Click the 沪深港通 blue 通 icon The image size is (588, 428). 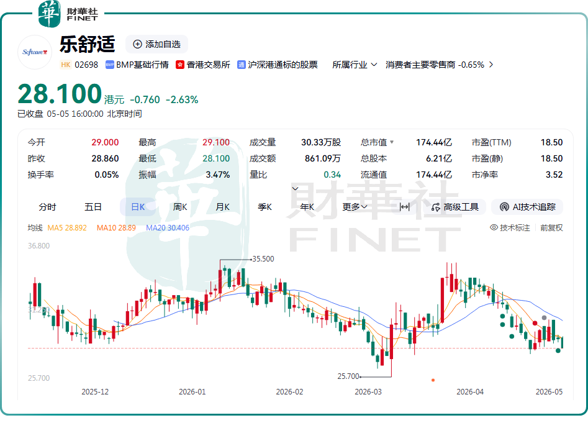pyautogui.click(x=242, y=65)
